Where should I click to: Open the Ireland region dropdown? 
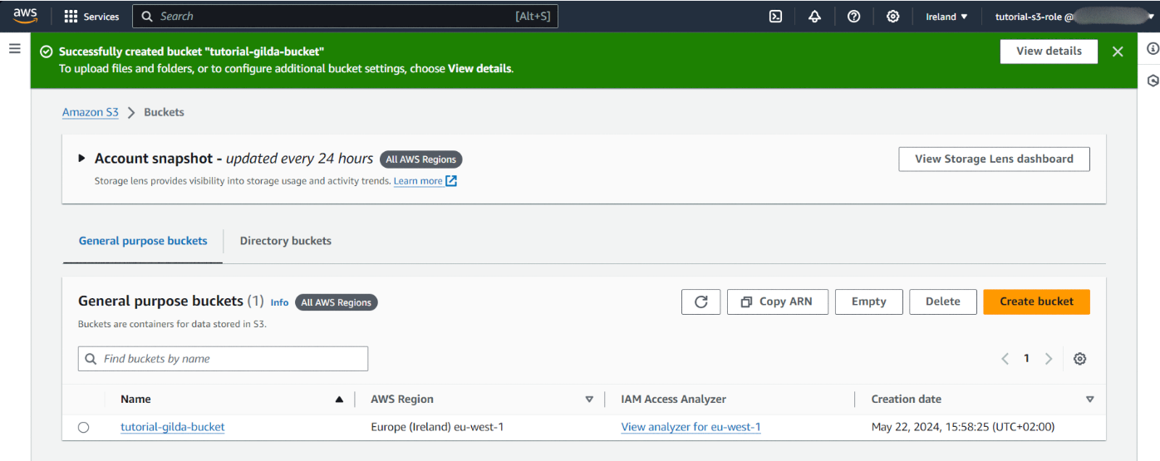point(946,17)
